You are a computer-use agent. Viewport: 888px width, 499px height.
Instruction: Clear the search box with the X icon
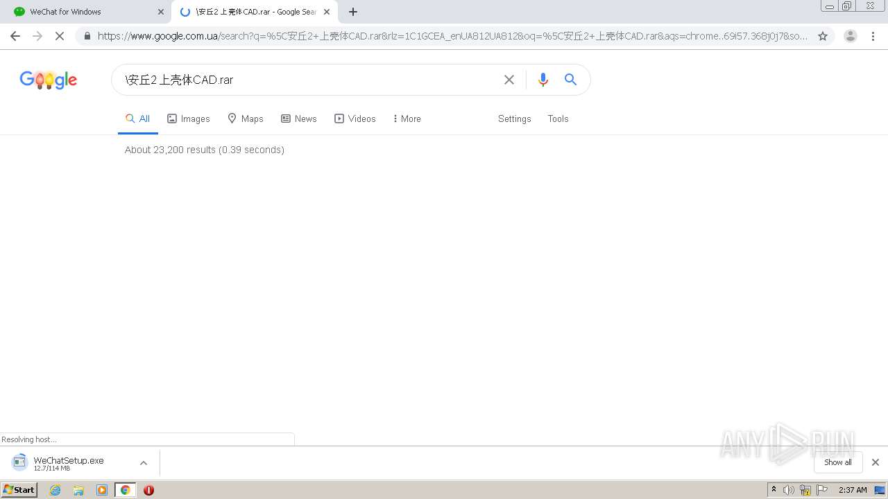(509, 80)
